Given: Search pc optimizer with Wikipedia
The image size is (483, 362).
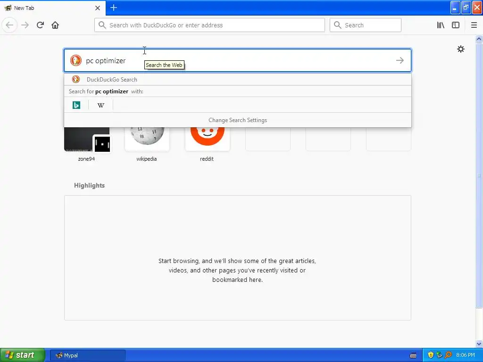Looking at the screenshot, I should coord(101,105).
